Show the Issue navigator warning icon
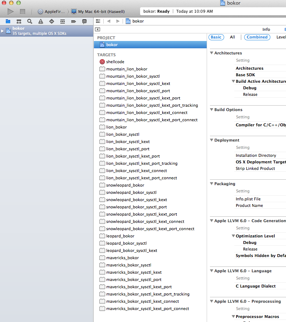 click(x=40, y=21)
